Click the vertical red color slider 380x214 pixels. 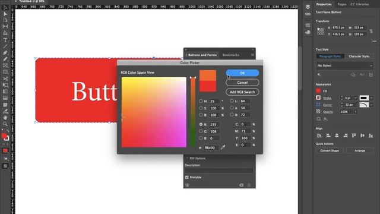tap(192, 112)
